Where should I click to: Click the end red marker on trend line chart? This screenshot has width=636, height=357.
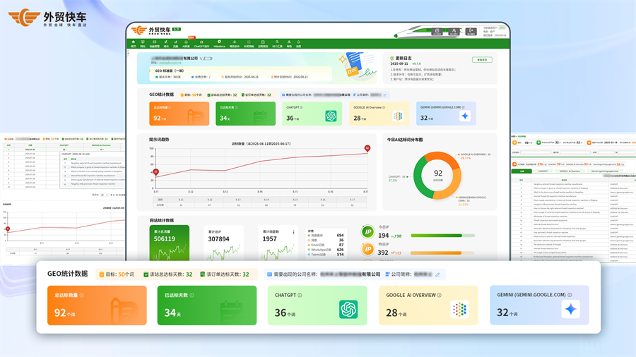pos(367,148)
